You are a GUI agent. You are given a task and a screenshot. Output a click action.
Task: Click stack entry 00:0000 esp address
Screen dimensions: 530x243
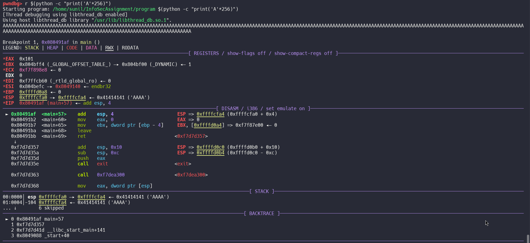(x=53, y=197)
